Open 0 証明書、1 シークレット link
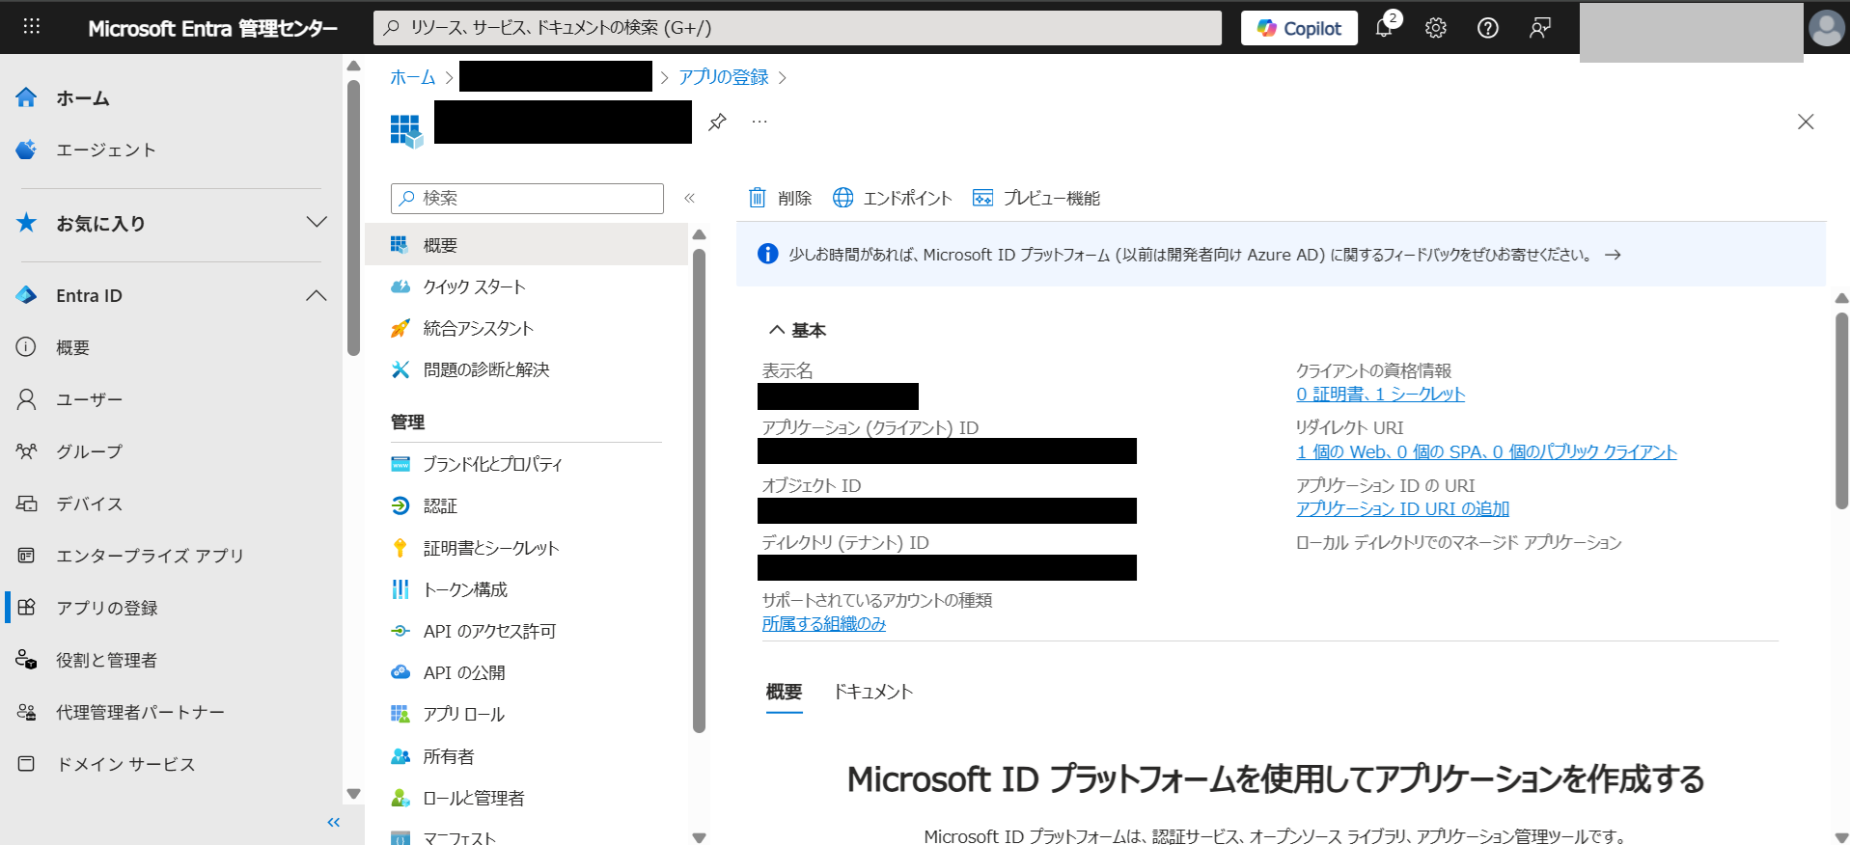The width and height of the screenshot is (1850, 845). point(1380,395)
